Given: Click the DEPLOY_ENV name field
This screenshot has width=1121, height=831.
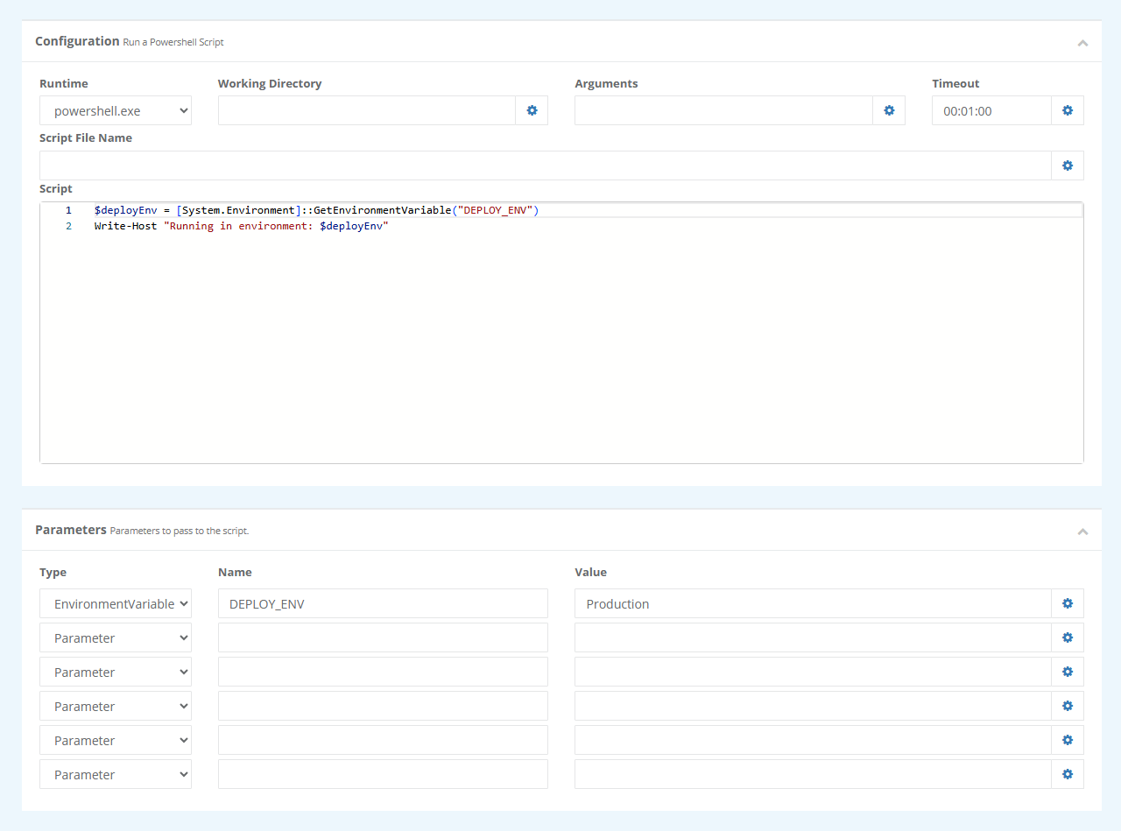Looking at the screenshot, I should (x=383, y=604).
